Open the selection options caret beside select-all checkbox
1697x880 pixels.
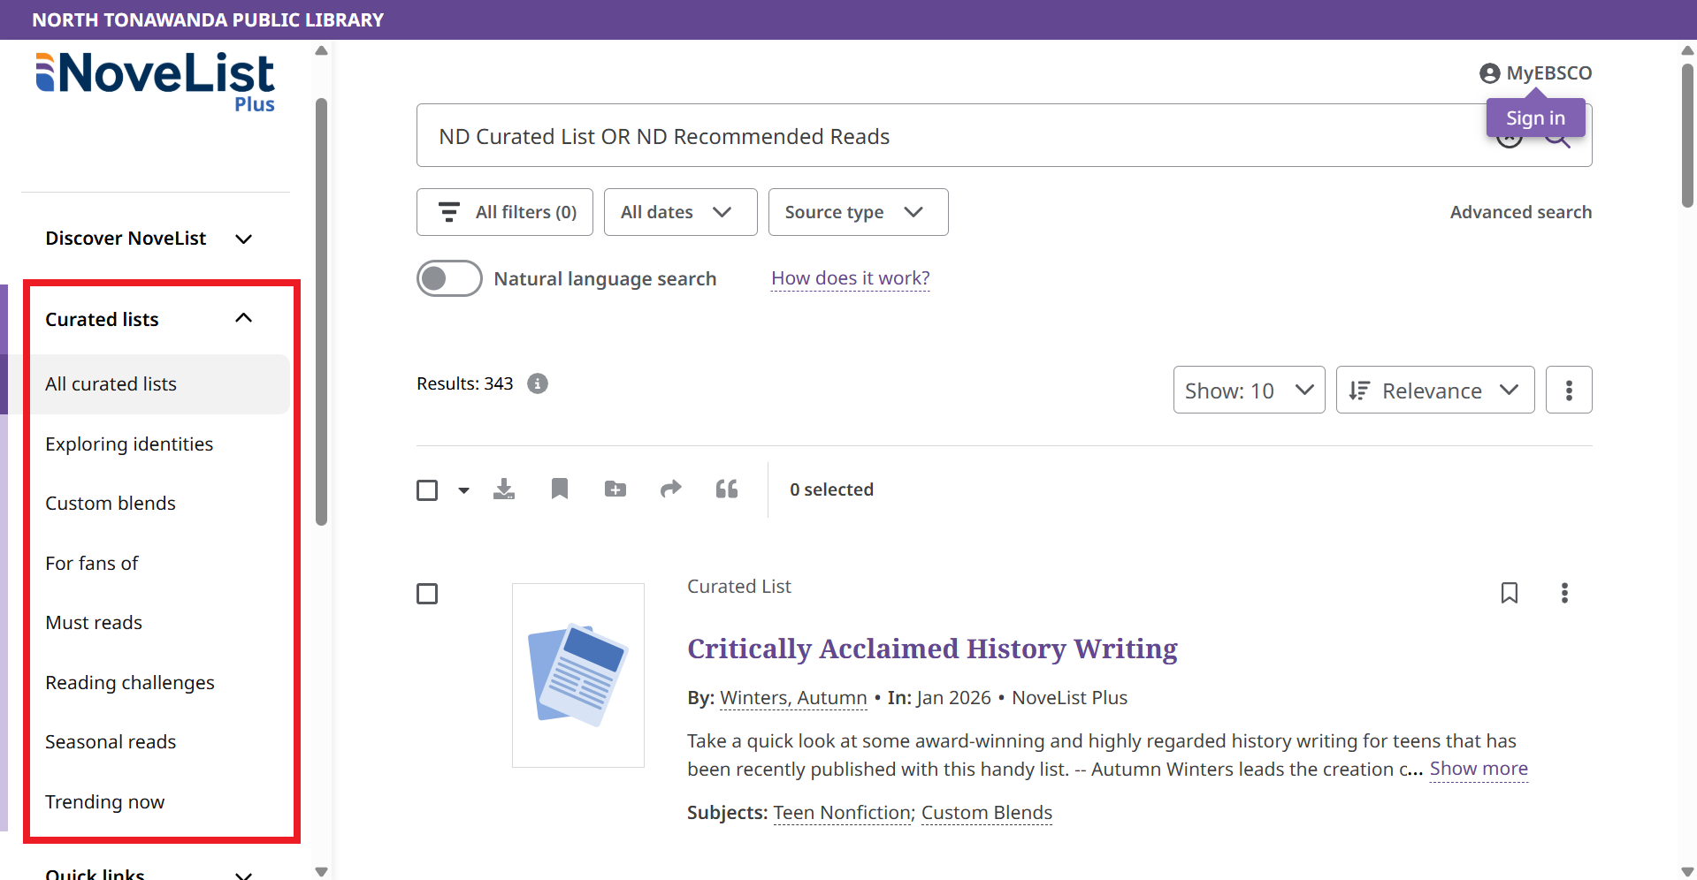pyautogui.click(x=463, y=490)
